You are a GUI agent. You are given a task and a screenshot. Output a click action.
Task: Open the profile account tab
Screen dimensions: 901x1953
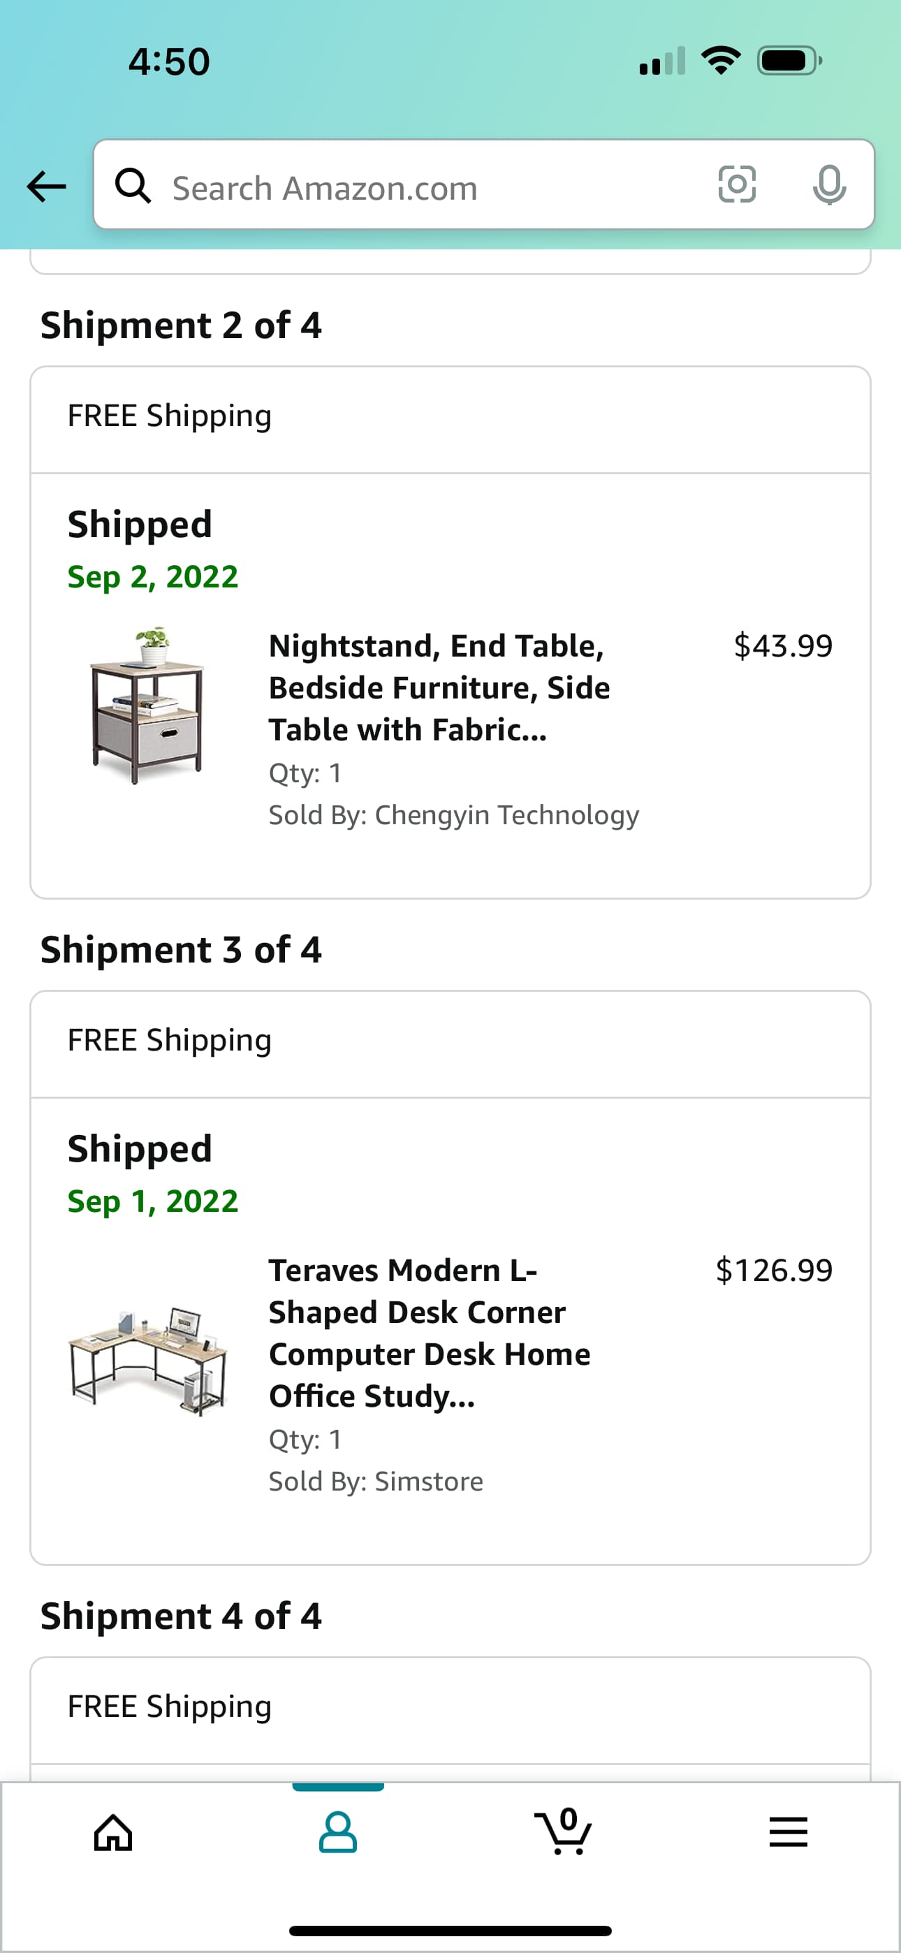click(337, 1834)
